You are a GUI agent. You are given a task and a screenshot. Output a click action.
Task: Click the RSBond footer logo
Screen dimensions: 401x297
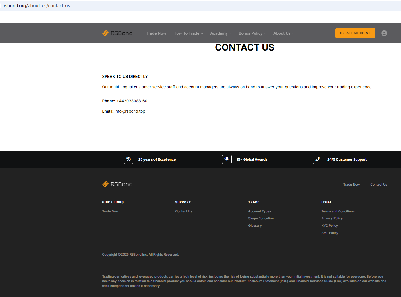(x=117, y=184)
